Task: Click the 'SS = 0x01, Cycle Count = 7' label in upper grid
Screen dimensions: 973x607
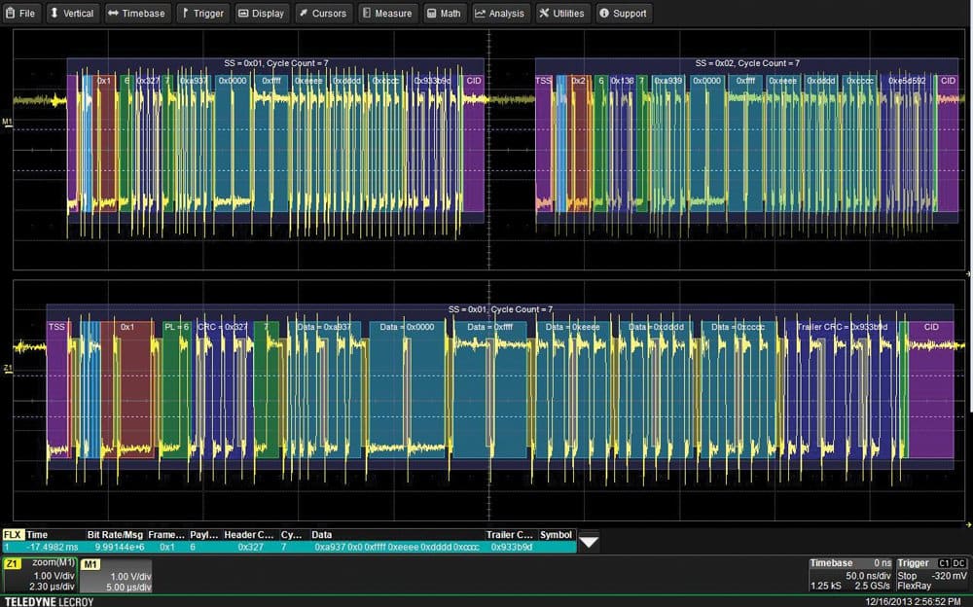Action: 276,63
